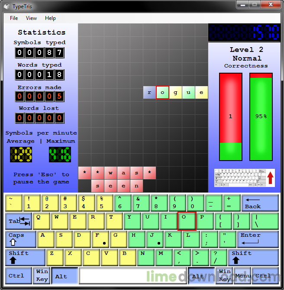Click the keyboard layout thumbnail with arrow
Viewport: 284px width, 290px height.
coord(245,178)
